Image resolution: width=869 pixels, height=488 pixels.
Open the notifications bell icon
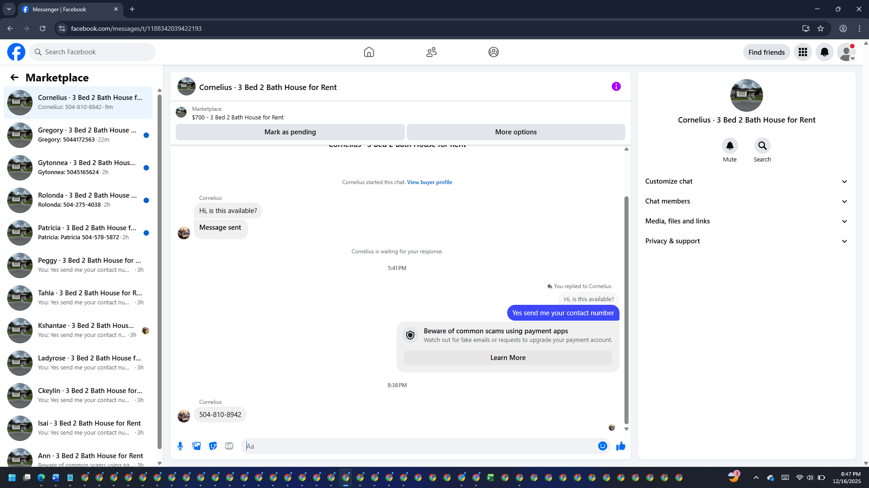(825, 52)
